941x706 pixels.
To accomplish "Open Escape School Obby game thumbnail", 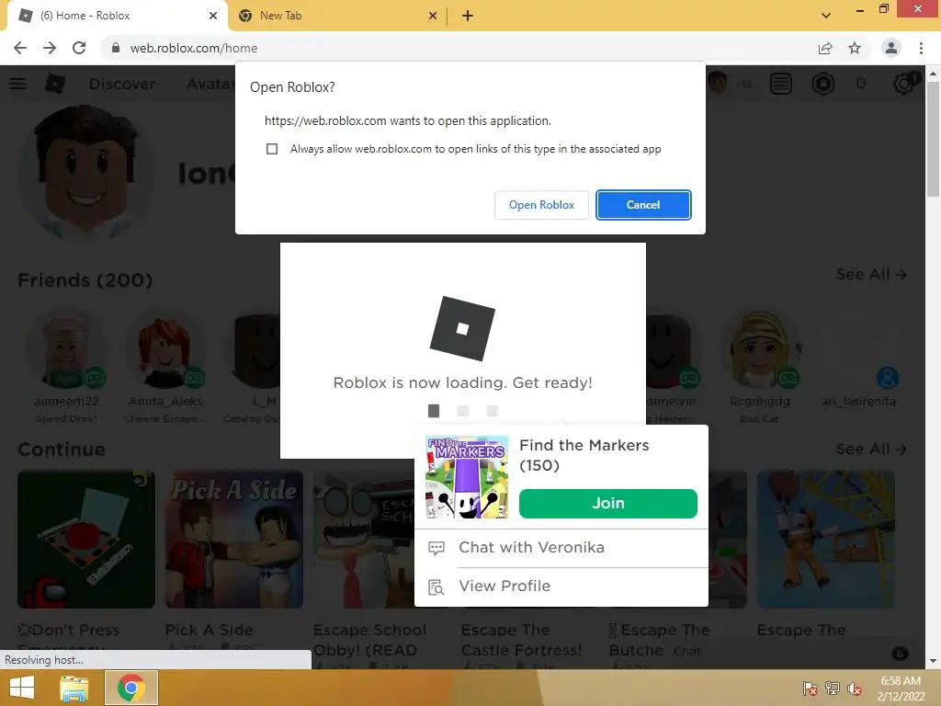I will (364, 539).
